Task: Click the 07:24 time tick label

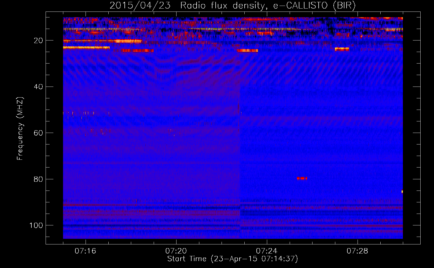Action: (x=267, y=251)
